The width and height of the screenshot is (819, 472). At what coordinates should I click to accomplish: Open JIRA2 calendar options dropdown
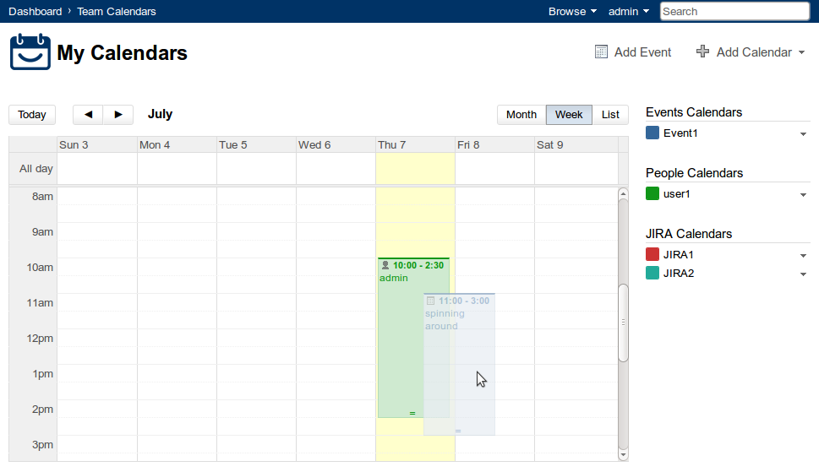point(803,274)
